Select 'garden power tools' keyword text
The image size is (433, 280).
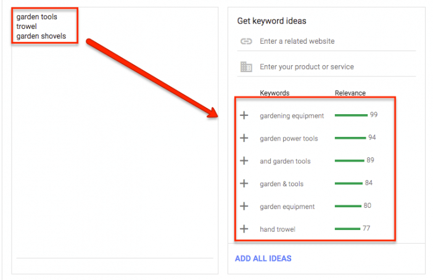pyautogui.click(x=289, y=138)
